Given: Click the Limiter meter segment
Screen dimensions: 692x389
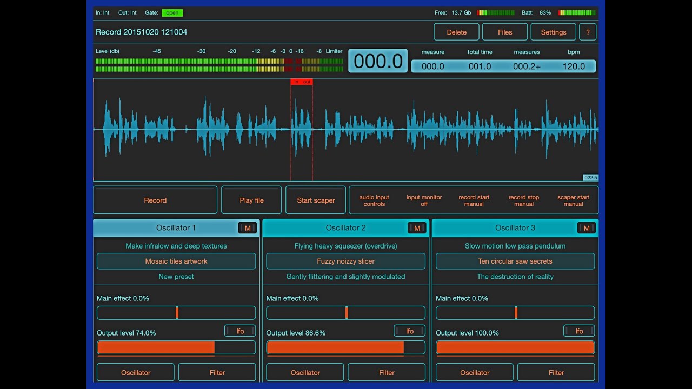Looking at the screenshot, I should click(319, 65).
